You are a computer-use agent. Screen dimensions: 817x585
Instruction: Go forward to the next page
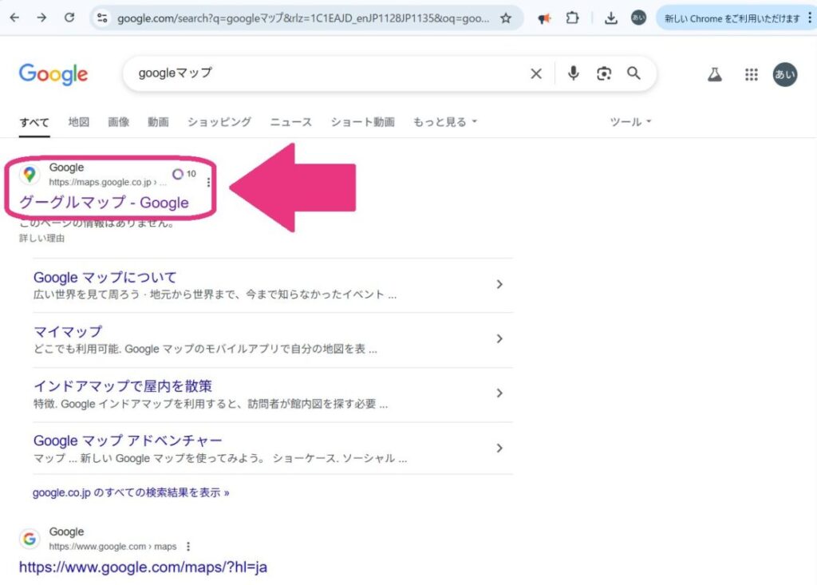(41, 18)
